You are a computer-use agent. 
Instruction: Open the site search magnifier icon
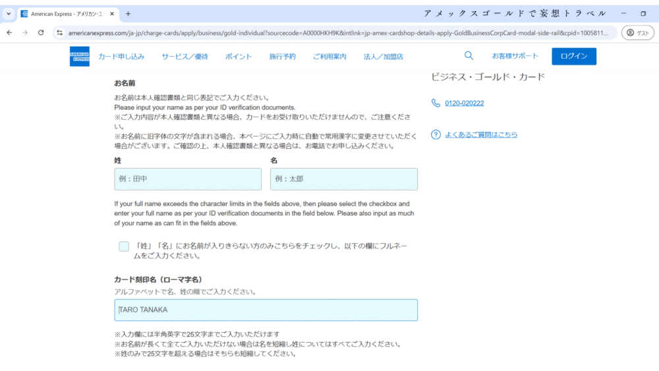point(469,55)
